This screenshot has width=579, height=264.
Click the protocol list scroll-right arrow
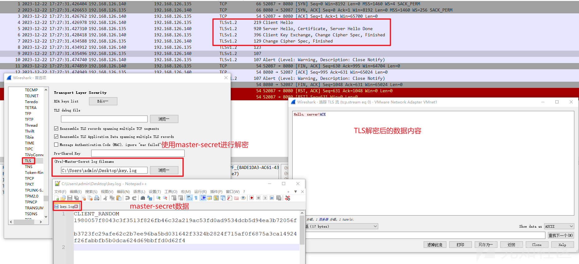[x=40, y=222]
